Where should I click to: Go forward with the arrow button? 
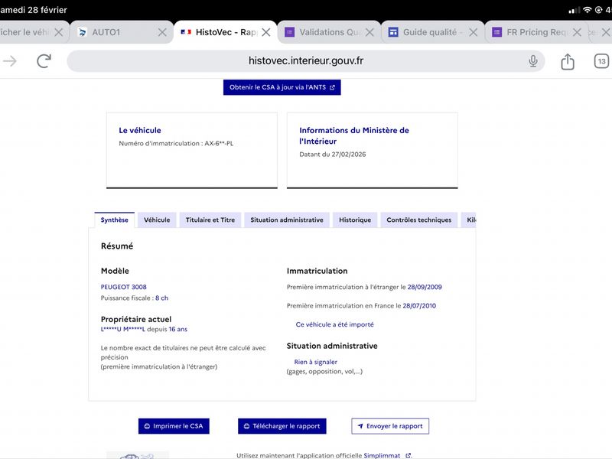pyautogui.click(x=10, y=61)
